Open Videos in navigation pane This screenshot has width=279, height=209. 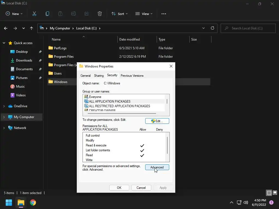21,95
